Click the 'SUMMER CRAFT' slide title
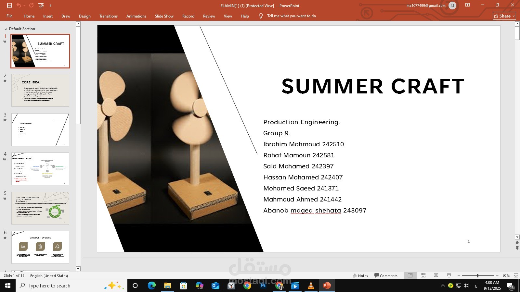This screenshot has height=292, width=520. tap(373, 86)
